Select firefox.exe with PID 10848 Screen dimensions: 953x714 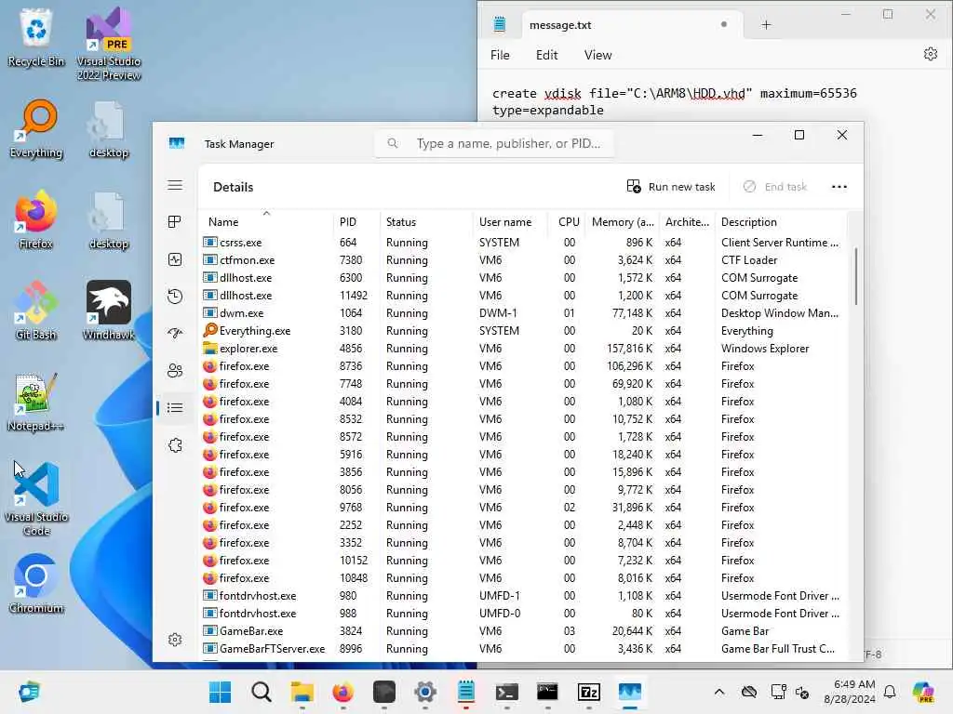pos(523,578)
